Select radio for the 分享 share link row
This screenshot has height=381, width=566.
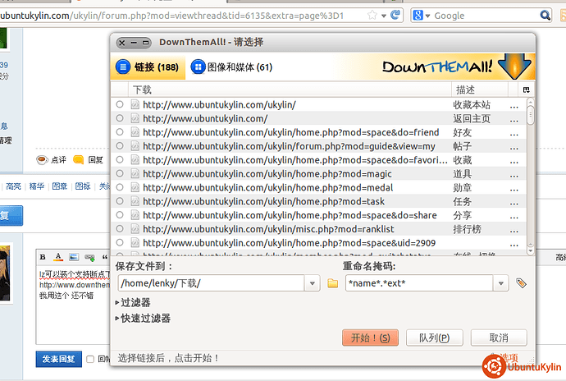[120, 214]
